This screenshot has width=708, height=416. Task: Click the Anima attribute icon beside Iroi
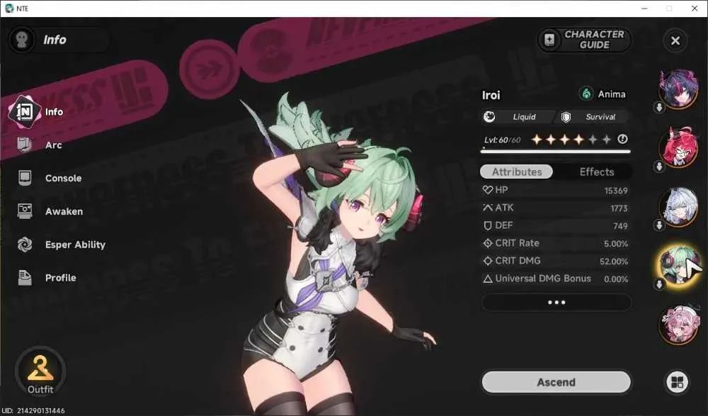(586, 94)
